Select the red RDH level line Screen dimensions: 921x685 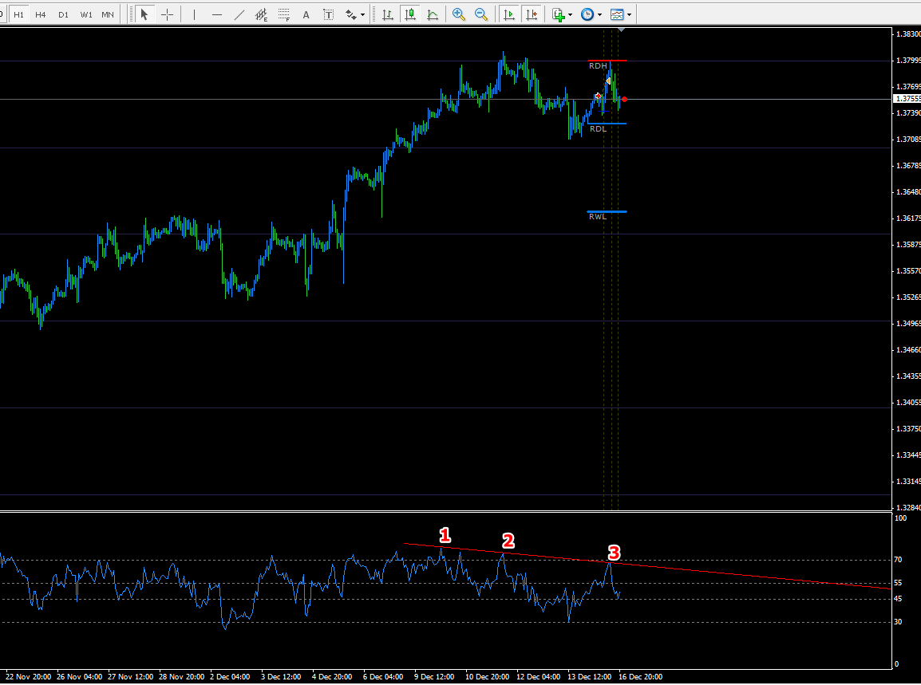[607, 61]
